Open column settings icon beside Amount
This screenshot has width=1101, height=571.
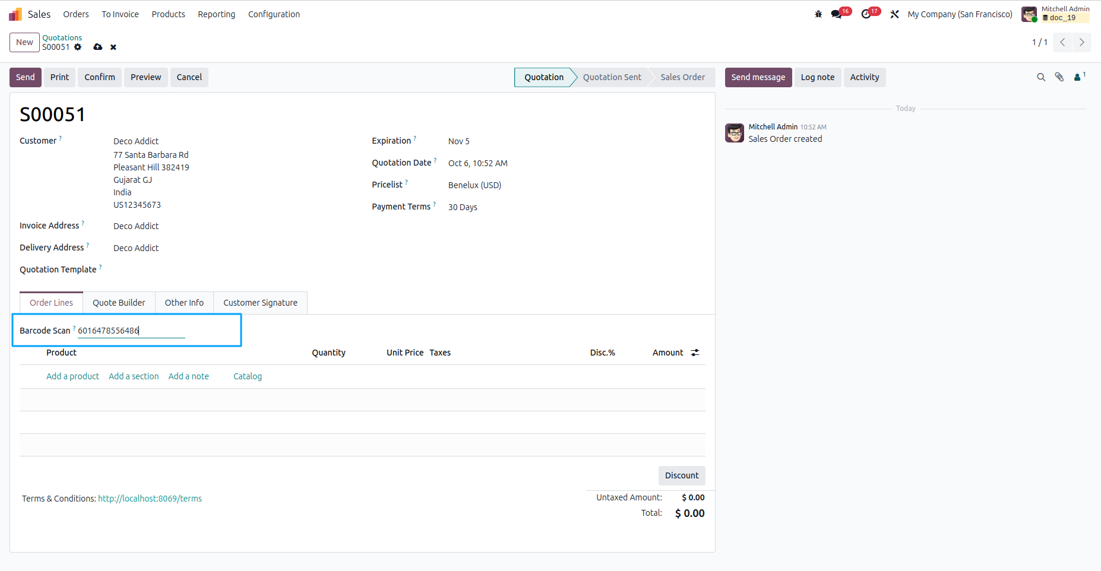coord(695,353)
